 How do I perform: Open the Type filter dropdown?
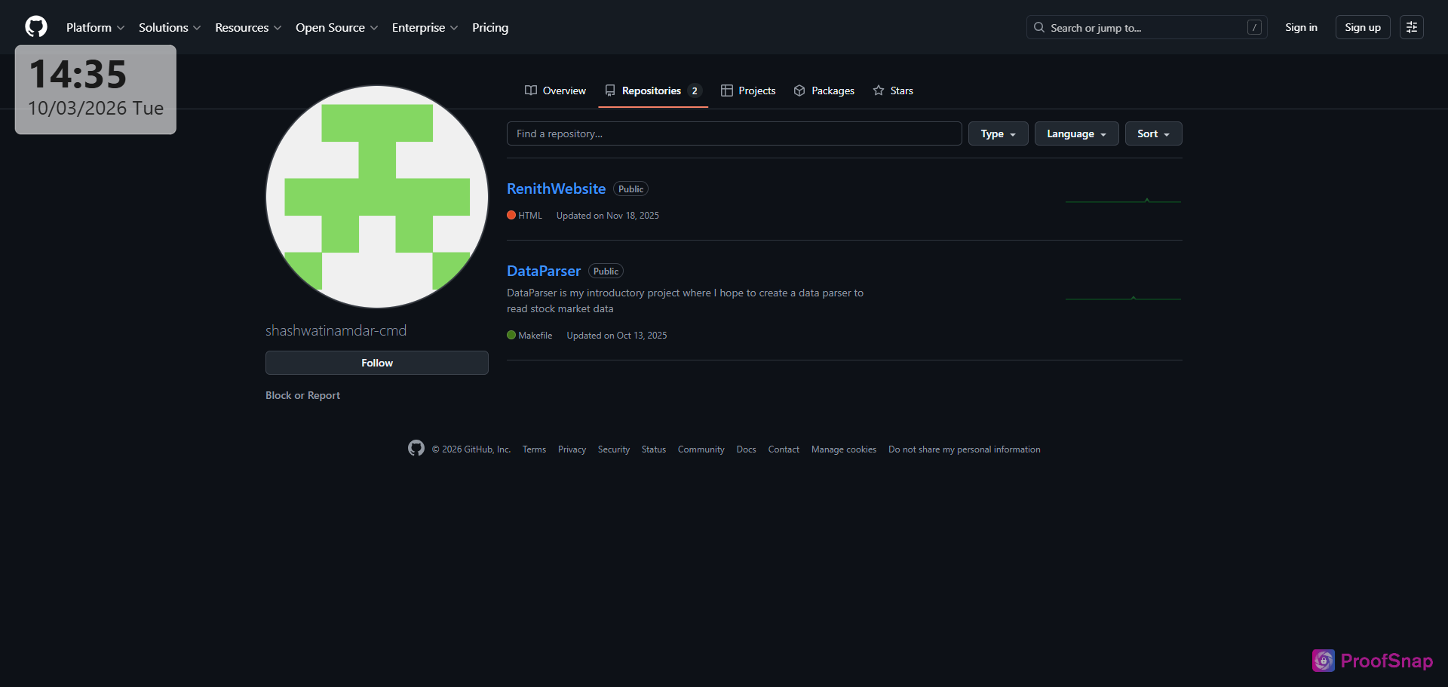pyautogui.click(x=998, y=133)
